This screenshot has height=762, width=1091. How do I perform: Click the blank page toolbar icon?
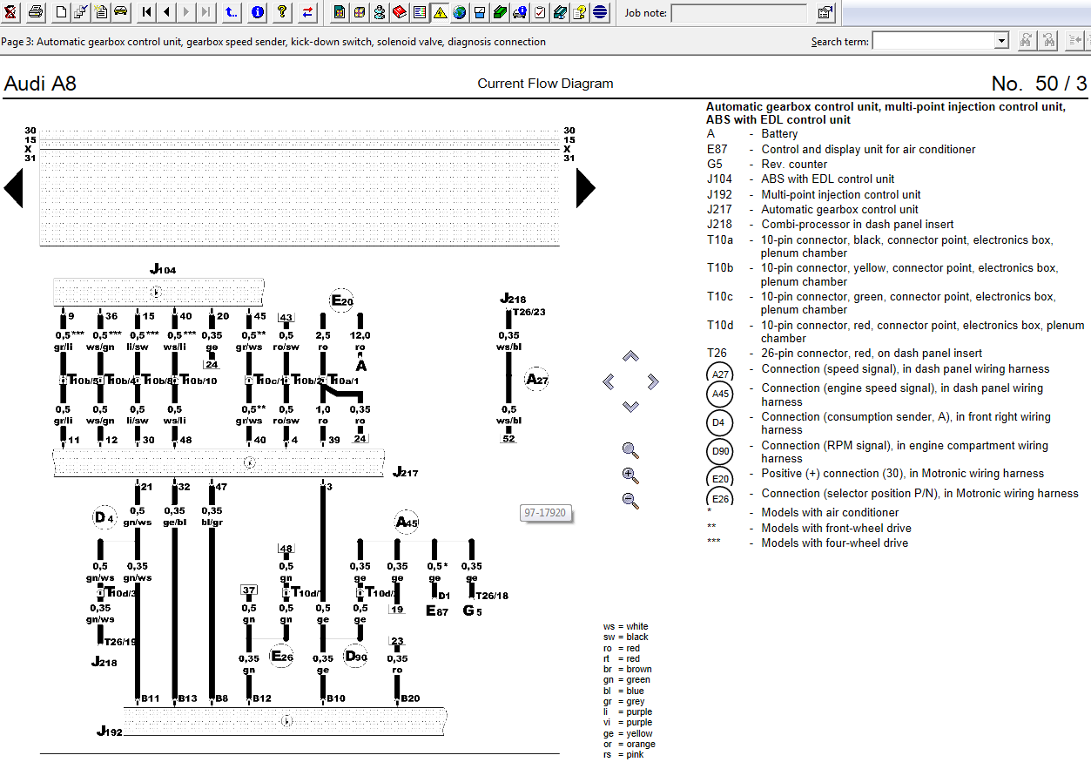60,12
